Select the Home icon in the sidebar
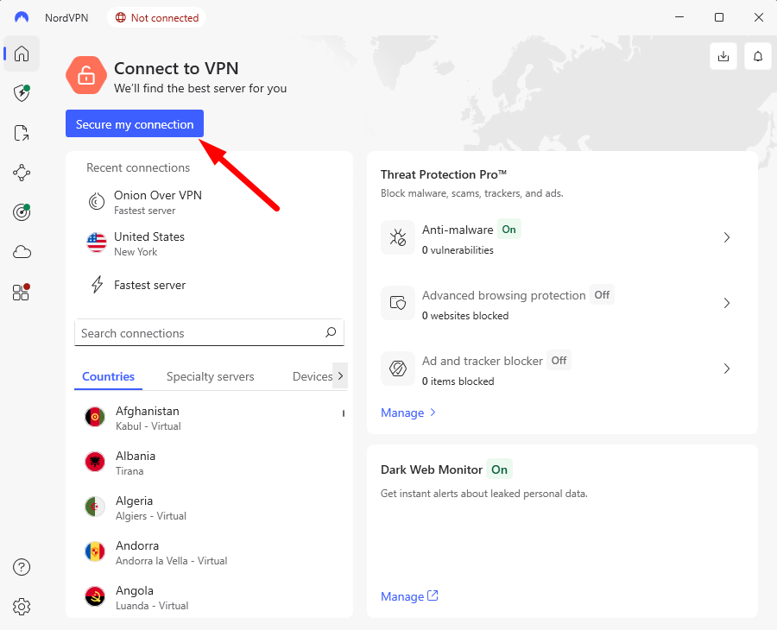 [22, 54]
